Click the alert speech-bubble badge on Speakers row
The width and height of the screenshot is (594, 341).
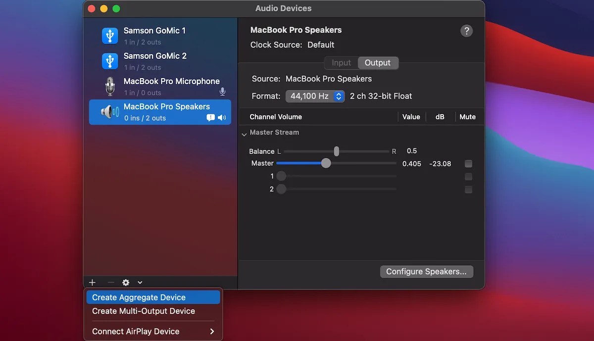tap(210, 117)
